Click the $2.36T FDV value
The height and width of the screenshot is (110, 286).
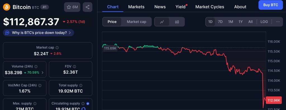click(71, 72)
